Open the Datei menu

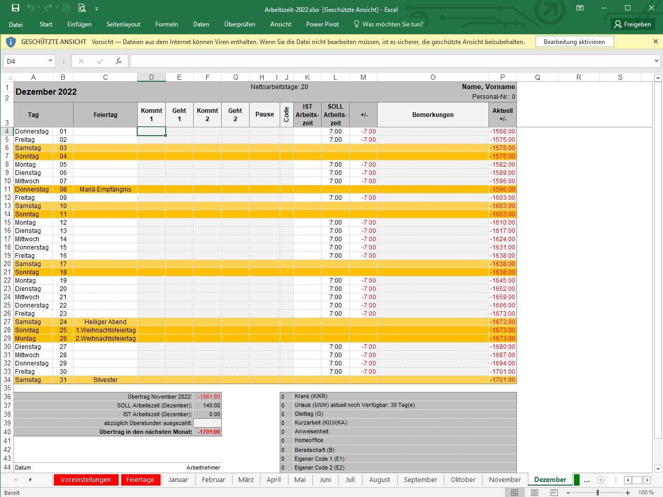coord(16,24)
